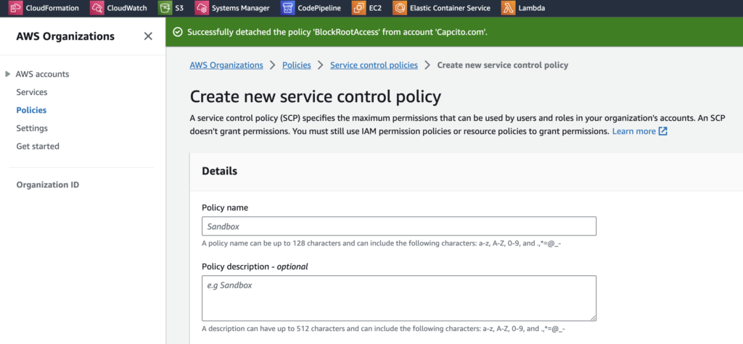Open Elastic Container Service icon
This screenshot has width=743, height=344.
(x=399, y=8)
